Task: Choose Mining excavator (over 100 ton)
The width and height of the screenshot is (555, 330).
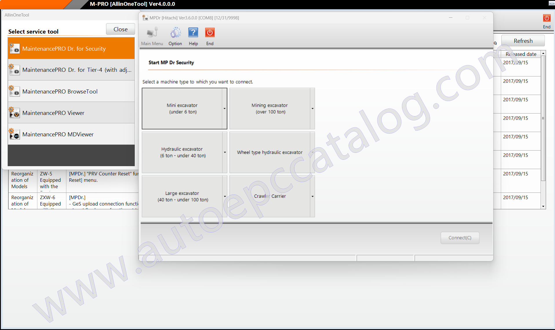Action: tap(270, 109)
